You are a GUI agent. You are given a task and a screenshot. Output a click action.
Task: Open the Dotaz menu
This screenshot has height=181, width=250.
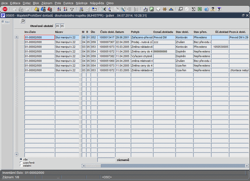(x=27, y=3)
